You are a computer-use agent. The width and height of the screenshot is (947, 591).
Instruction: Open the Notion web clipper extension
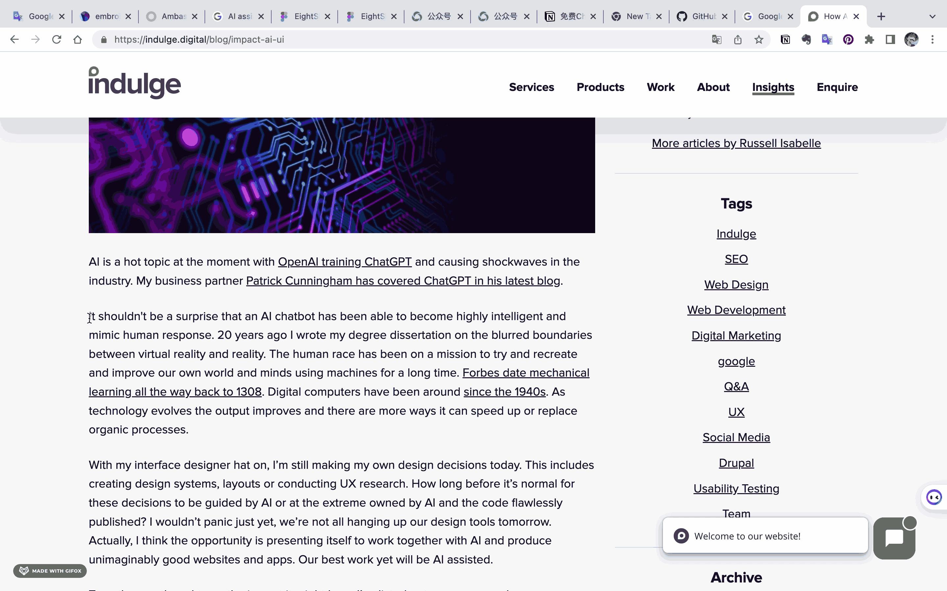785,39
